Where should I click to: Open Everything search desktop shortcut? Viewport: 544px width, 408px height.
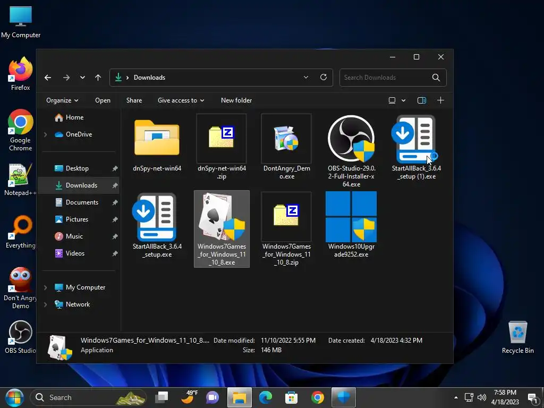tap(21, 232)
